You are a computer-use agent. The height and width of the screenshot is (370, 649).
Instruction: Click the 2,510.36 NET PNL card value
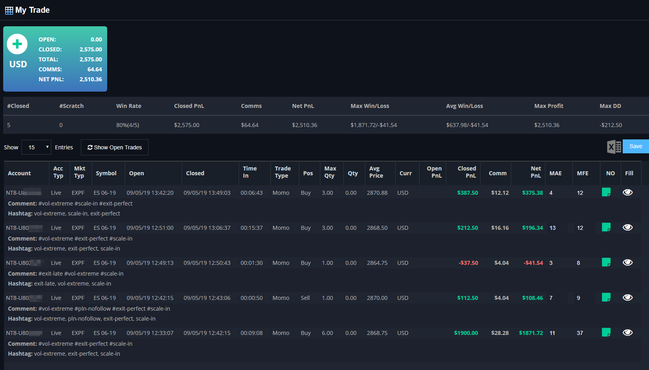coord(91,79)
